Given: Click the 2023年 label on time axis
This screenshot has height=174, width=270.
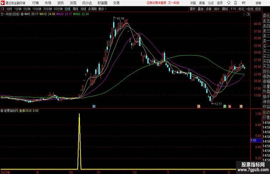Looking at the screenshot, I should (x=5, y=172).
